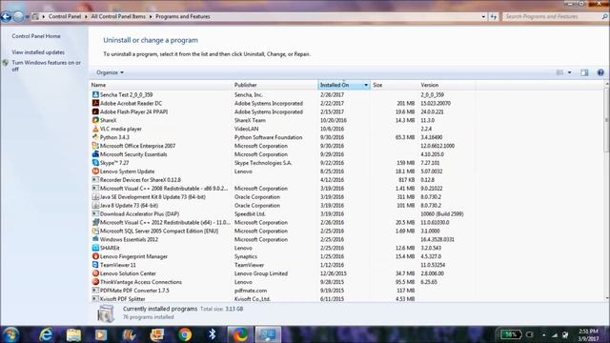Open the recent pages dropdown arrow
Screen dimensions: 610x343
(28, 17)
